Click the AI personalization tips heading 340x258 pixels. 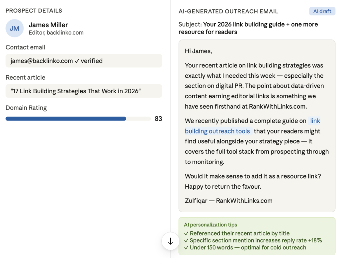[210, 225]
